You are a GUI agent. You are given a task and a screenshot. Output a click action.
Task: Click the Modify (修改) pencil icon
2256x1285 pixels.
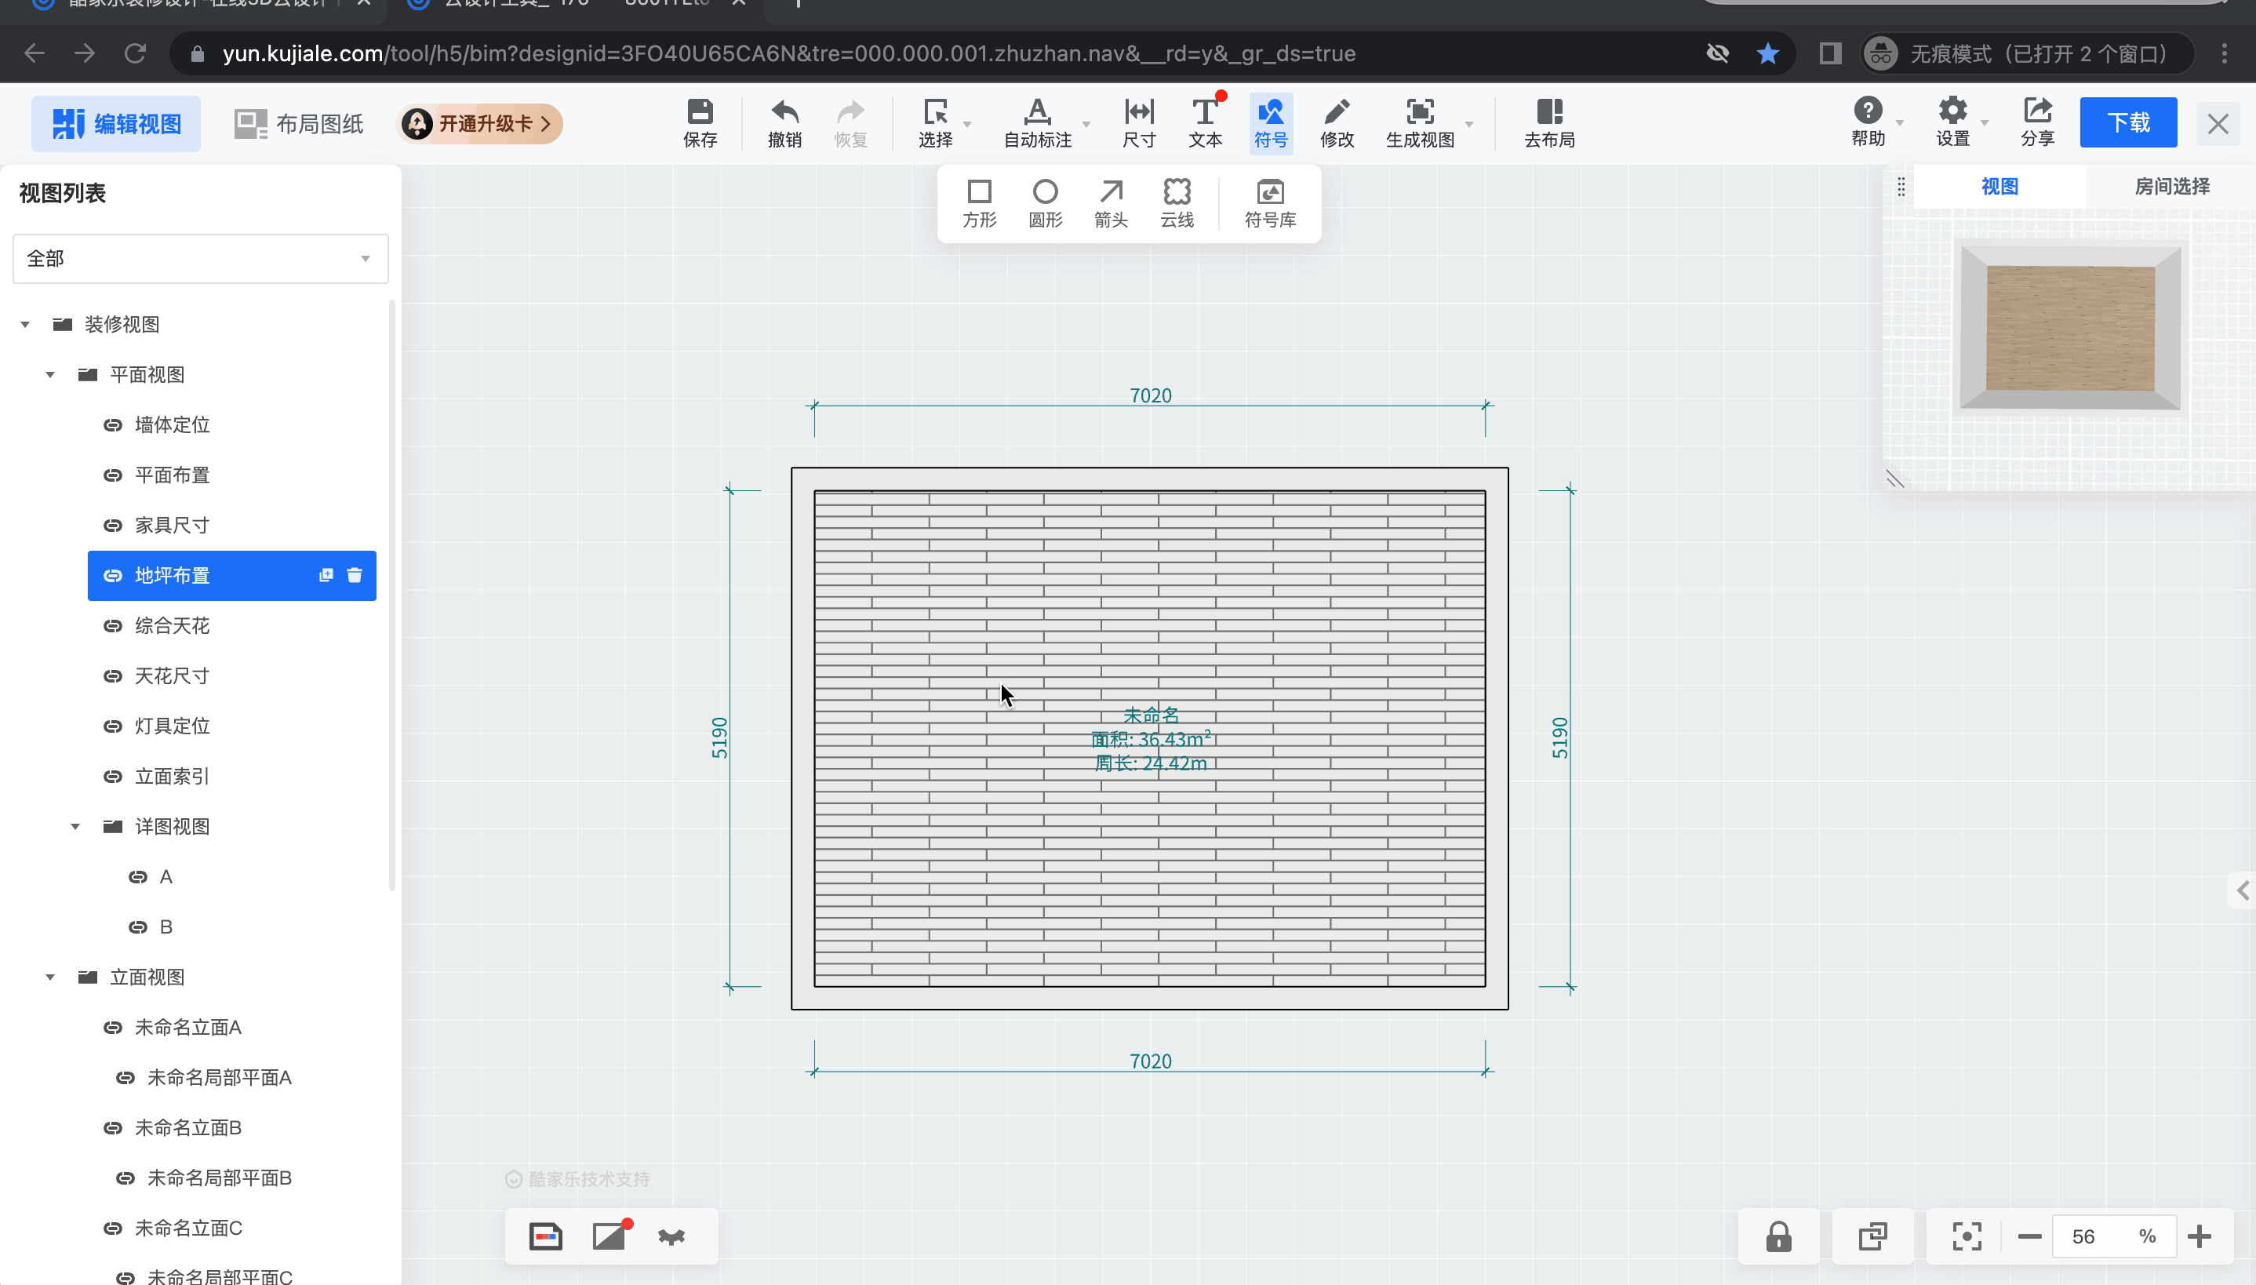coord(1336,122)
